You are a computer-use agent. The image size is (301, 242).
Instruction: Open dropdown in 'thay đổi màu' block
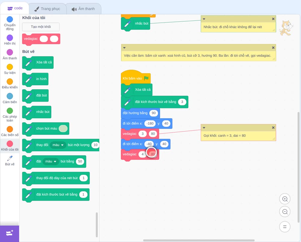pyautogui.click(x=58, y=145)
